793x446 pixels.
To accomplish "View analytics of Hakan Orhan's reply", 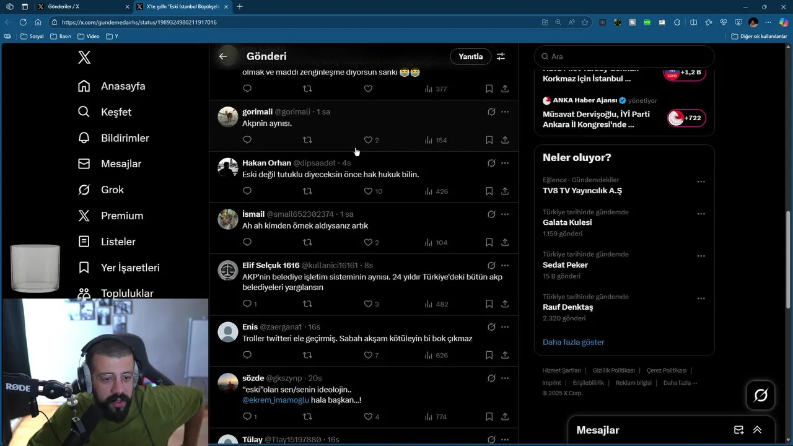I will [436, 191].
